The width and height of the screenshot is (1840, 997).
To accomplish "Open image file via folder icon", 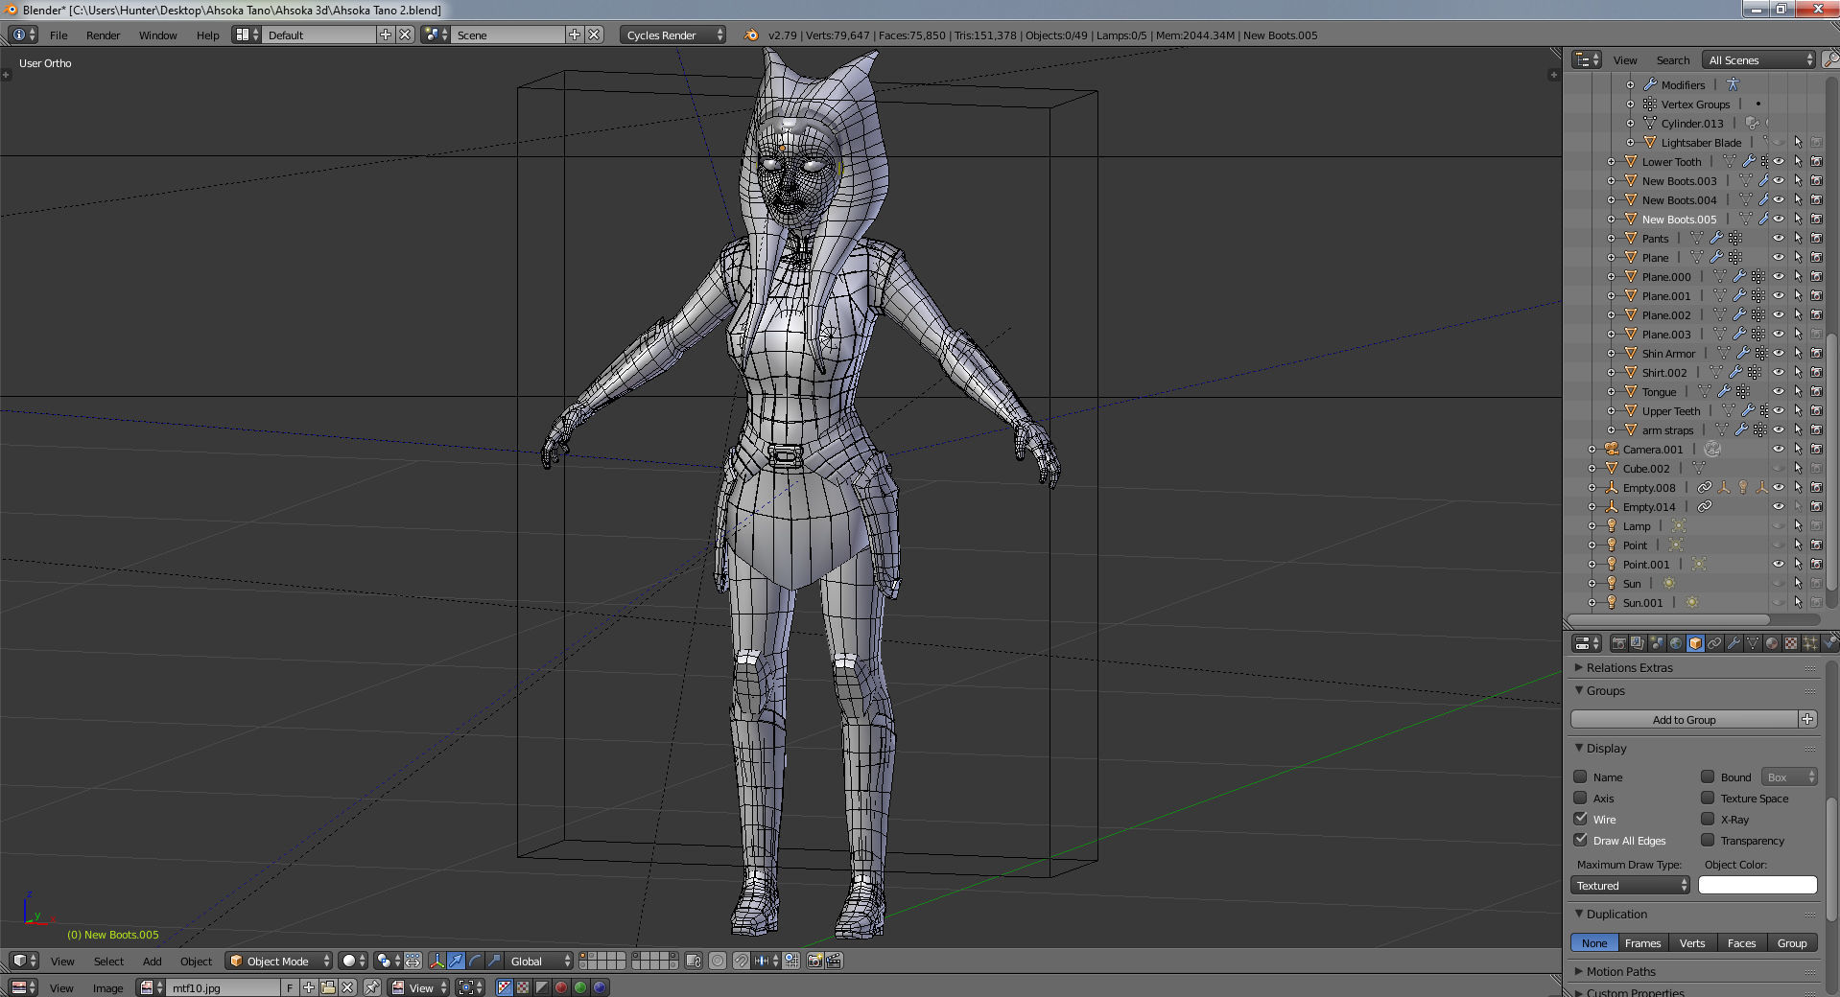I will [328, 987].
